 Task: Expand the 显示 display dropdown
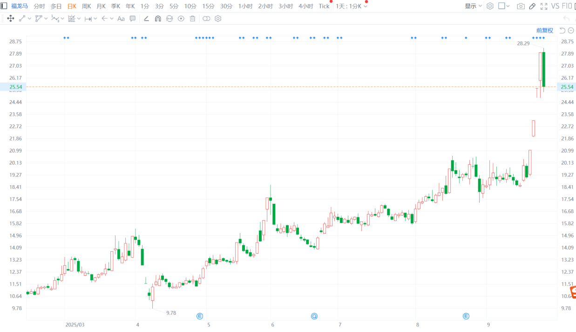[x=473, y=6]
